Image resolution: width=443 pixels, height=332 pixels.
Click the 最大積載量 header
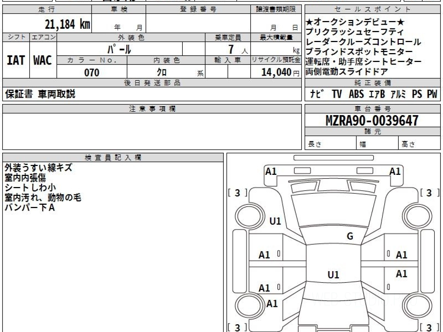[x=276, y=37]
